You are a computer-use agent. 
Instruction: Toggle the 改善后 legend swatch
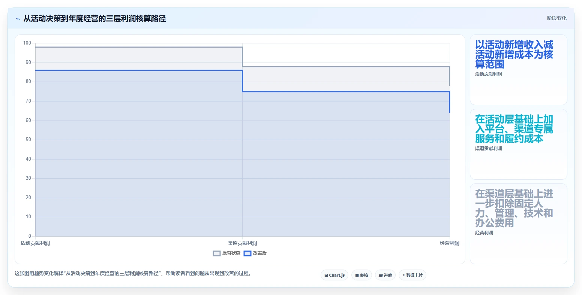tap(247, 253)
